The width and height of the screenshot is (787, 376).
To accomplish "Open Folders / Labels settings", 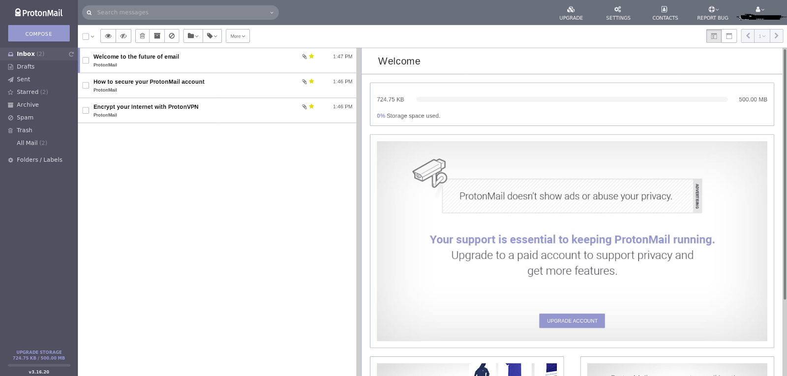I will (x=39, y=160).
